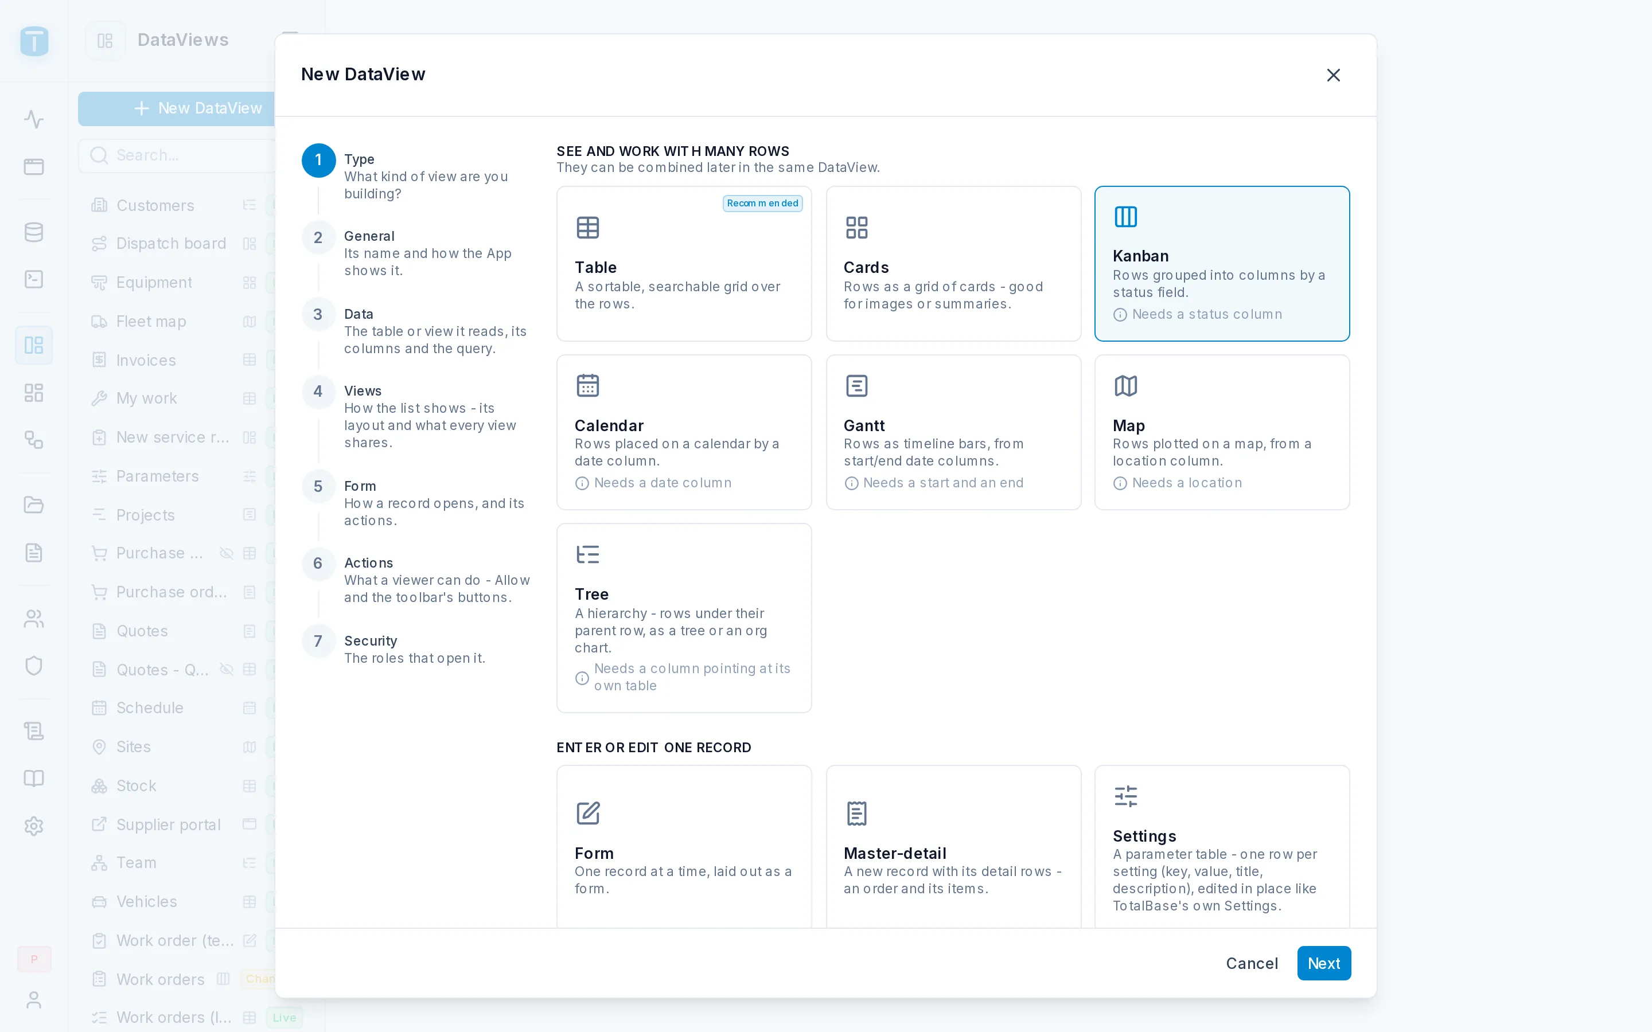Image resolution: width=1652 pixels, height=1032 pixels.
Task: Focus the DataViews search field
Action: pos(176,155)
